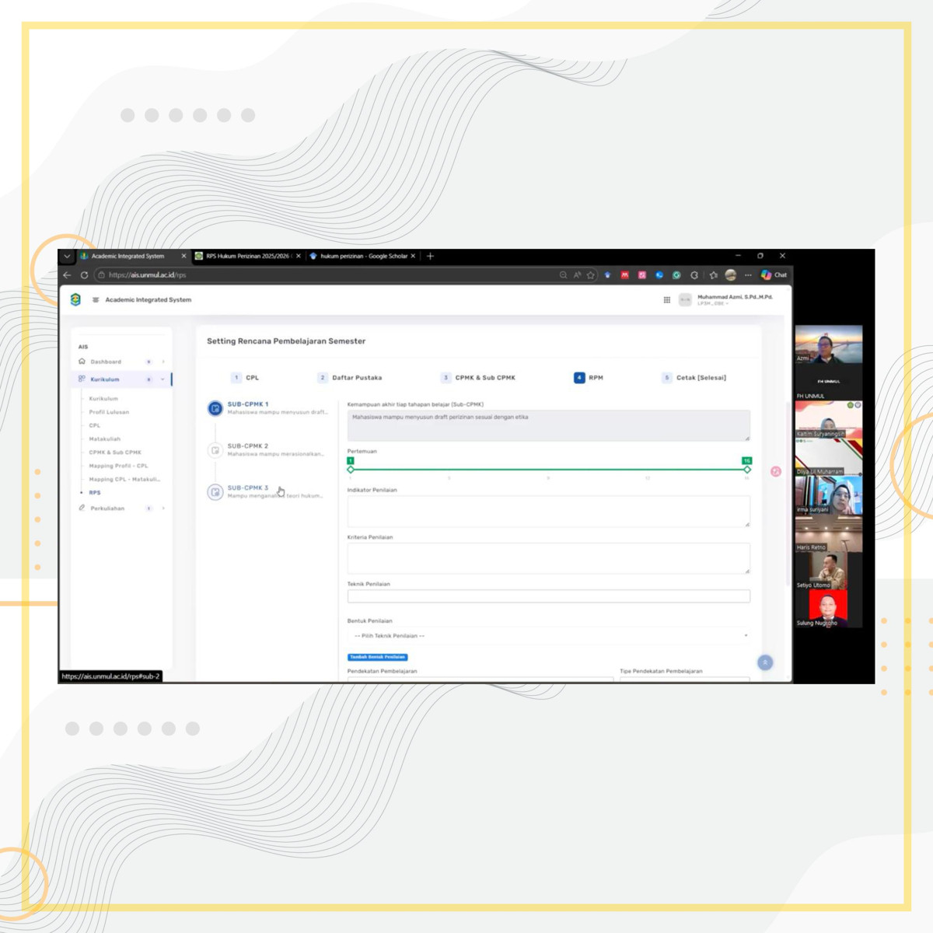Switch to the Google Scholar browser tab
The width and height of the screenshot is (933, 933).
362,256
